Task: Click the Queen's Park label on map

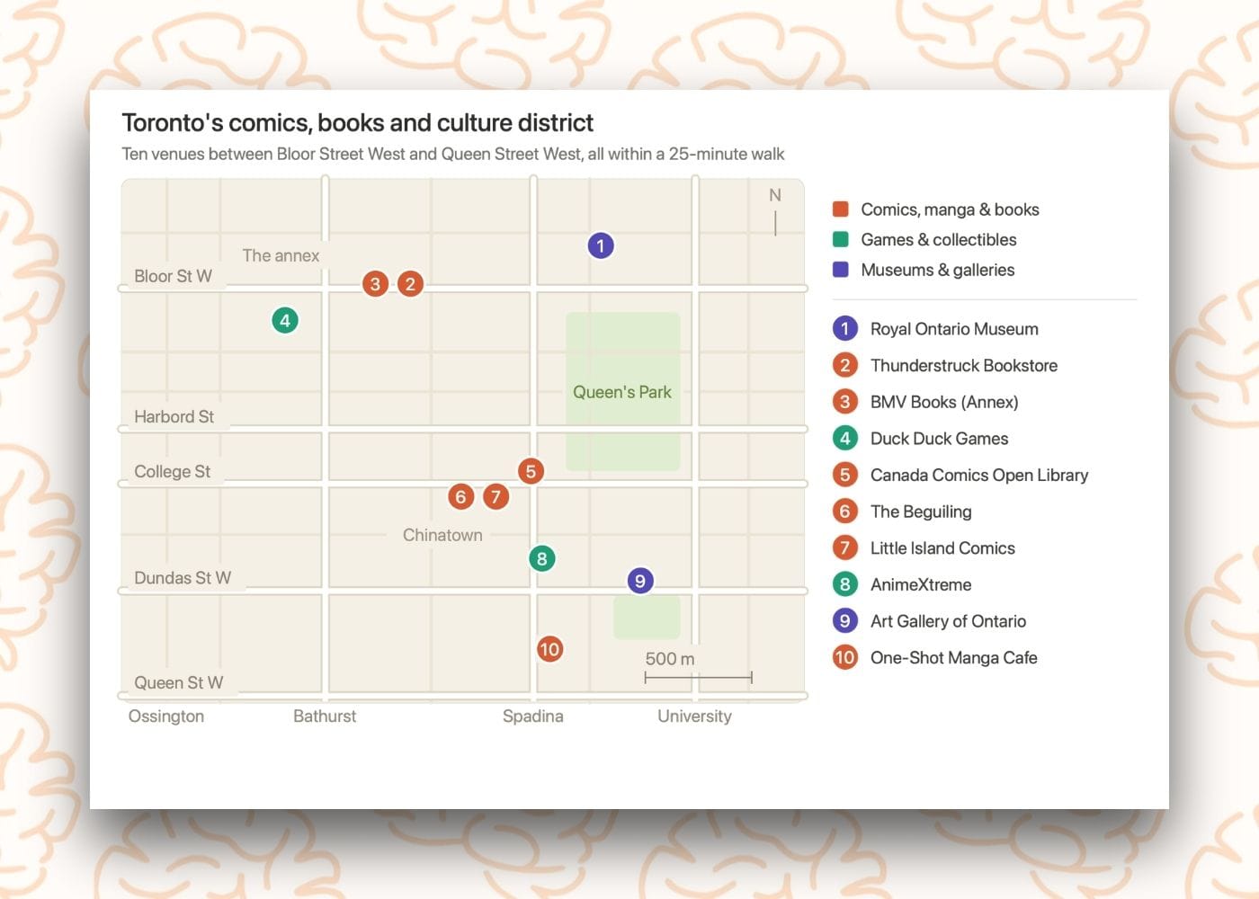Action: click(x=622, y=392)
